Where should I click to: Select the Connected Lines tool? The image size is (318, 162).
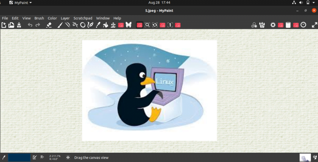tap(75, 25)
